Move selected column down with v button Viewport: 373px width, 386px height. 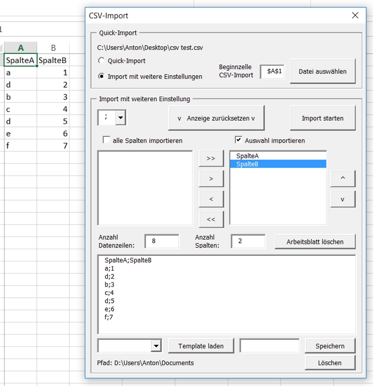tap(343, 199)
